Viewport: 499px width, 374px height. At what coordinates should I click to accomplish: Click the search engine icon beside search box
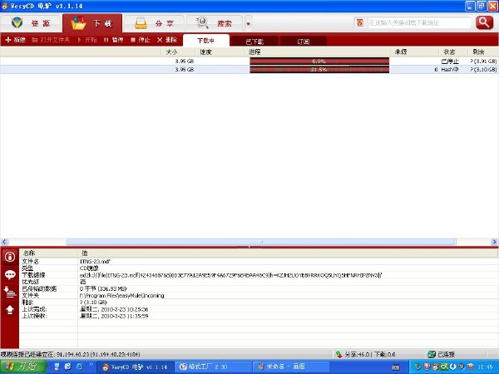click(x=359, y=22)
